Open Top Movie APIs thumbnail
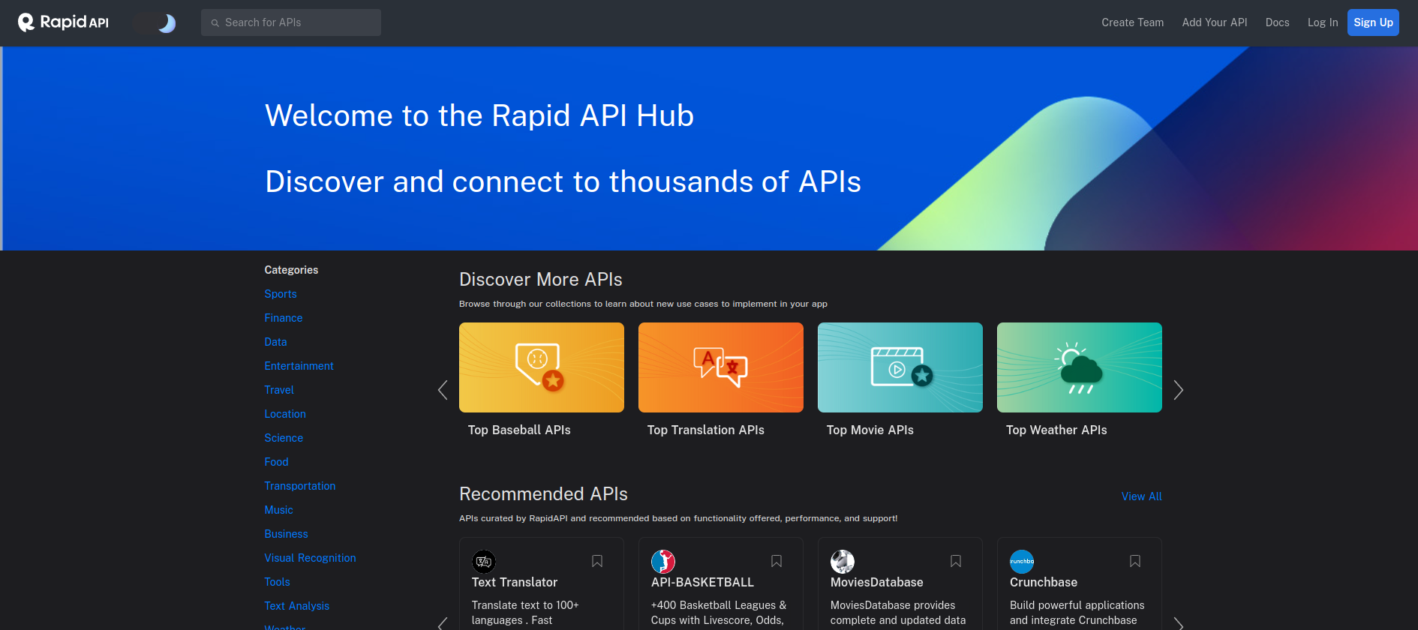Image resolution: width=1418 pixels, height=630 pixels. (x=900, y=367)
